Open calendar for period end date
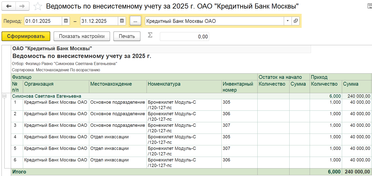Image resolution: width=372 pixels, height=176 pixels. [122, 21]
